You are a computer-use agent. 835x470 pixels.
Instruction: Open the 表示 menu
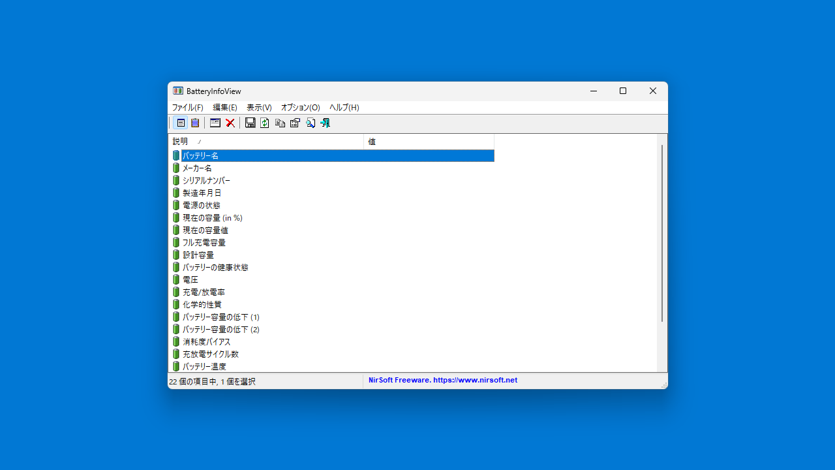click(258, 107)
